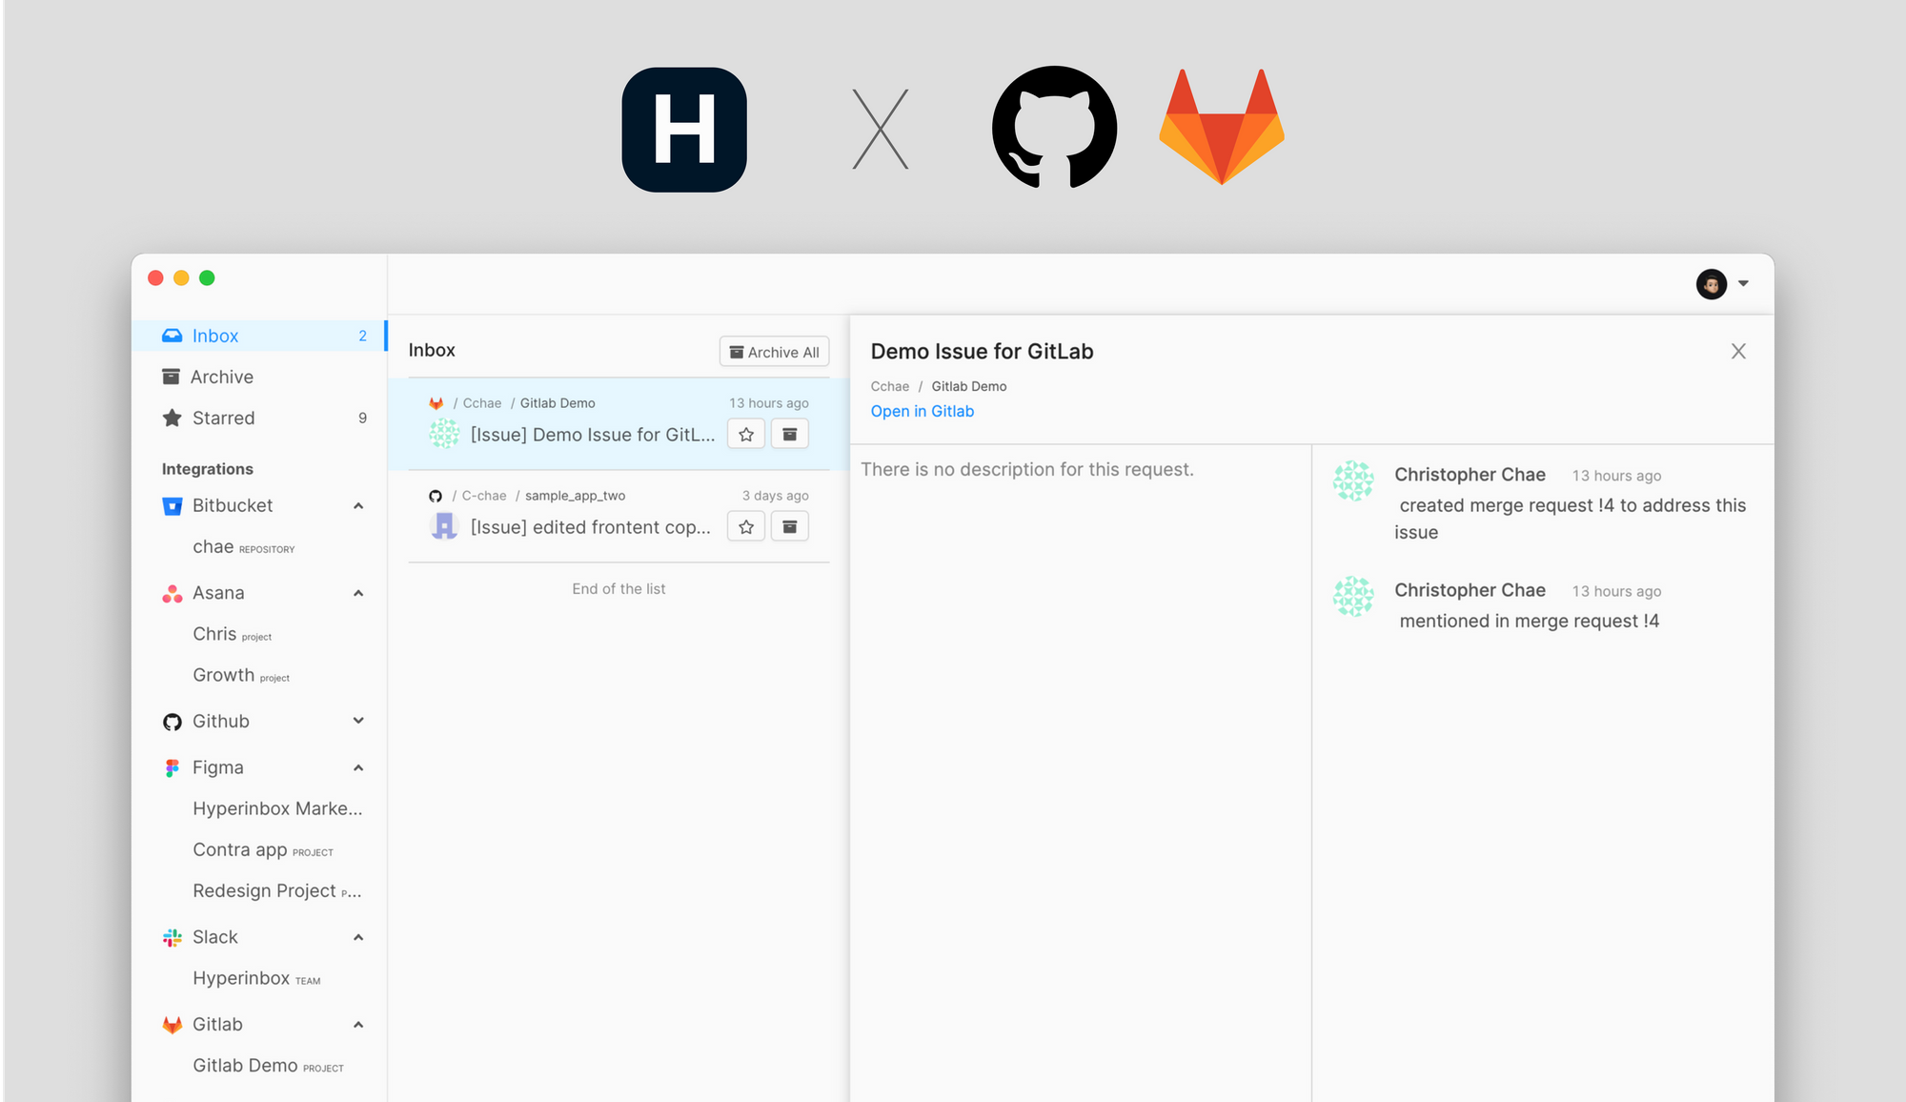Screen dimensions: 1906x1102
Task: Click Cchae breadcrumb in detail header
Action: (889, 386)
